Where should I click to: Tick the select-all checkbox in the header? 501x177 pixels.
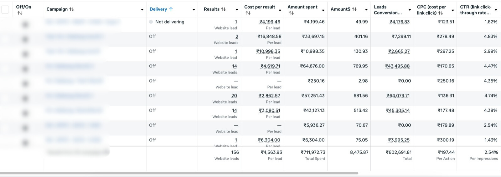(x=5, y=10)
